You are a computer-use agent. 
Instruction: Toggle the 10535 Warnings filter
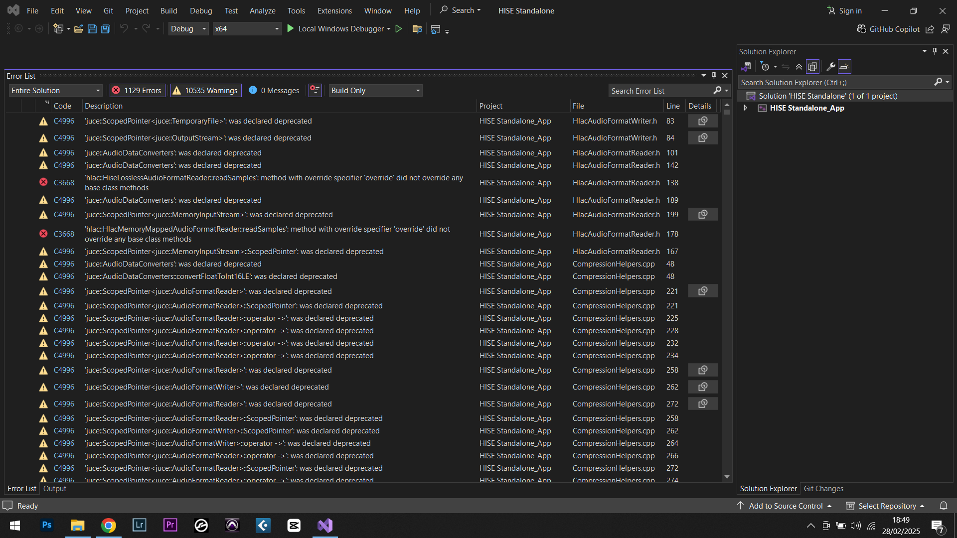(205, 90)
